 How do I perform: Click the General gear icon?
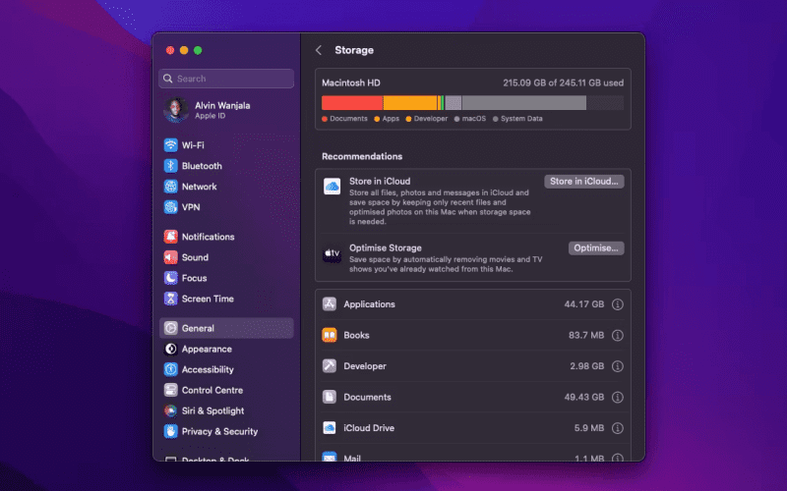tap(170, 328)
